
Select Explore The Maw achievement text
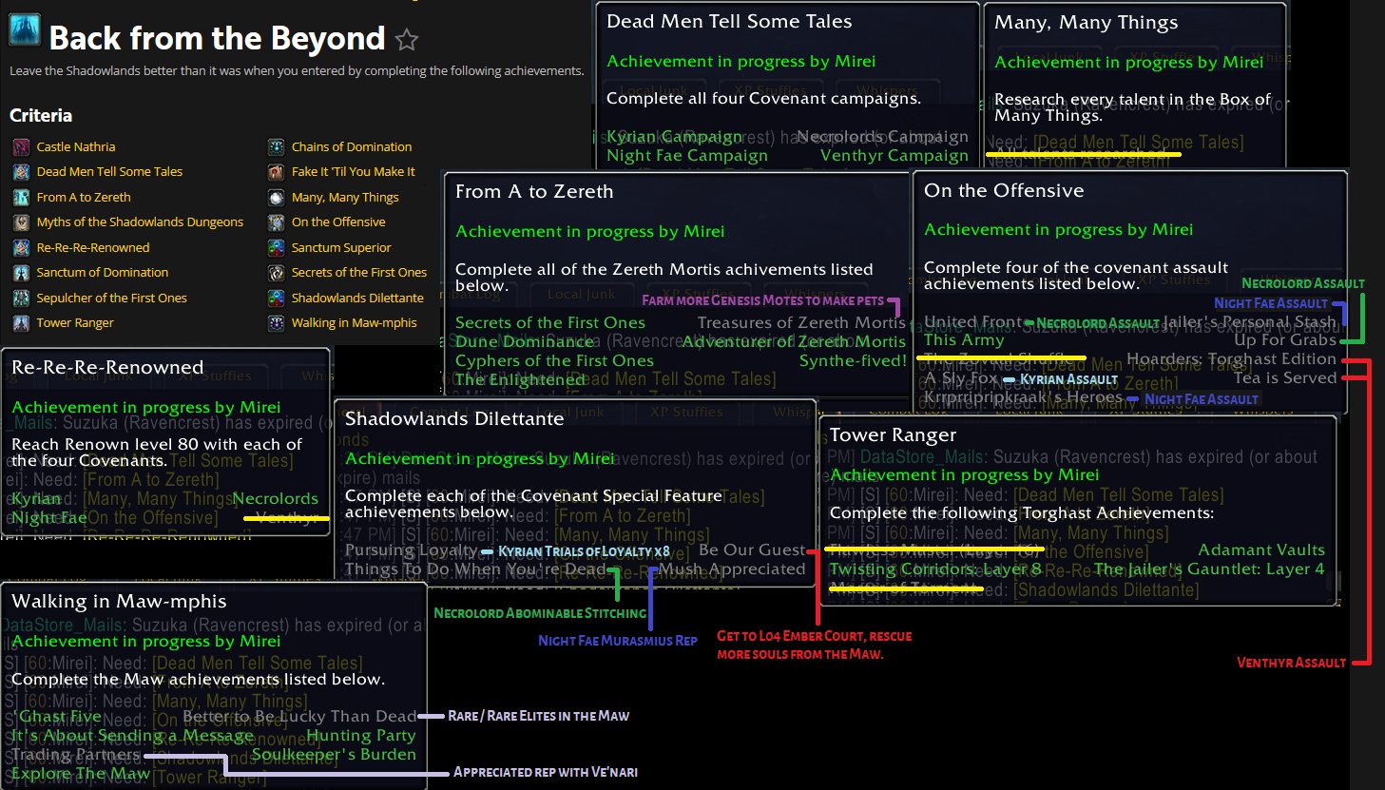(81, 774)
